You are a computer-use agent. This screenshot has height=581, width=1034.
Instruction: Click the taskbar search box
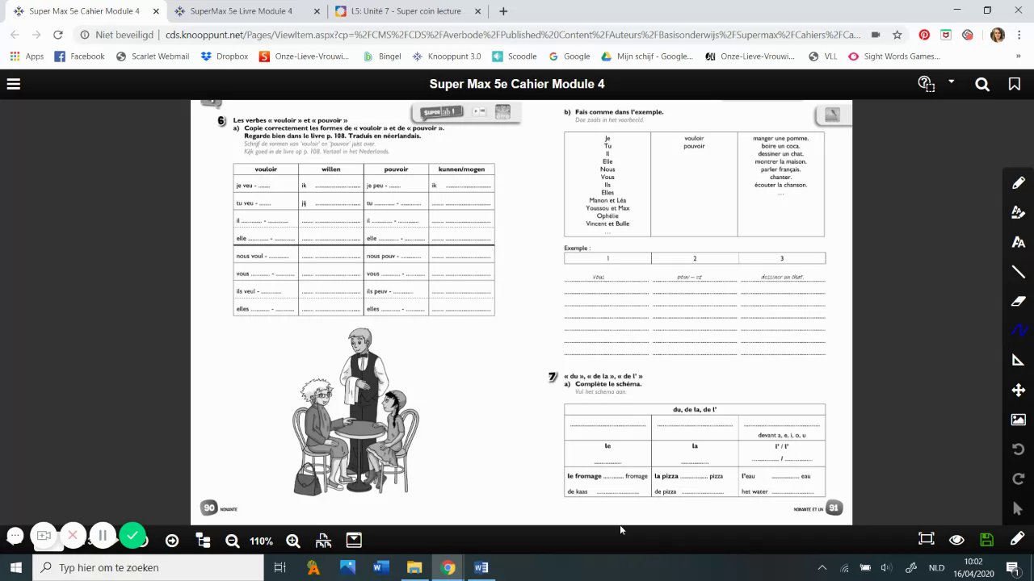[148, 567]
